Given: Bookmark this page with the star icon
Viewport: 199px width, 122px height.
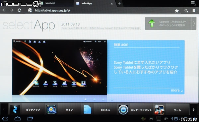Looking at the screenshot, I should coord(177,11).
